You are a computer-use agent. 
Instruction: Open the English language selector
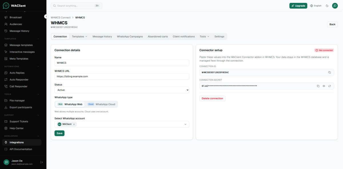pos(316,6)
